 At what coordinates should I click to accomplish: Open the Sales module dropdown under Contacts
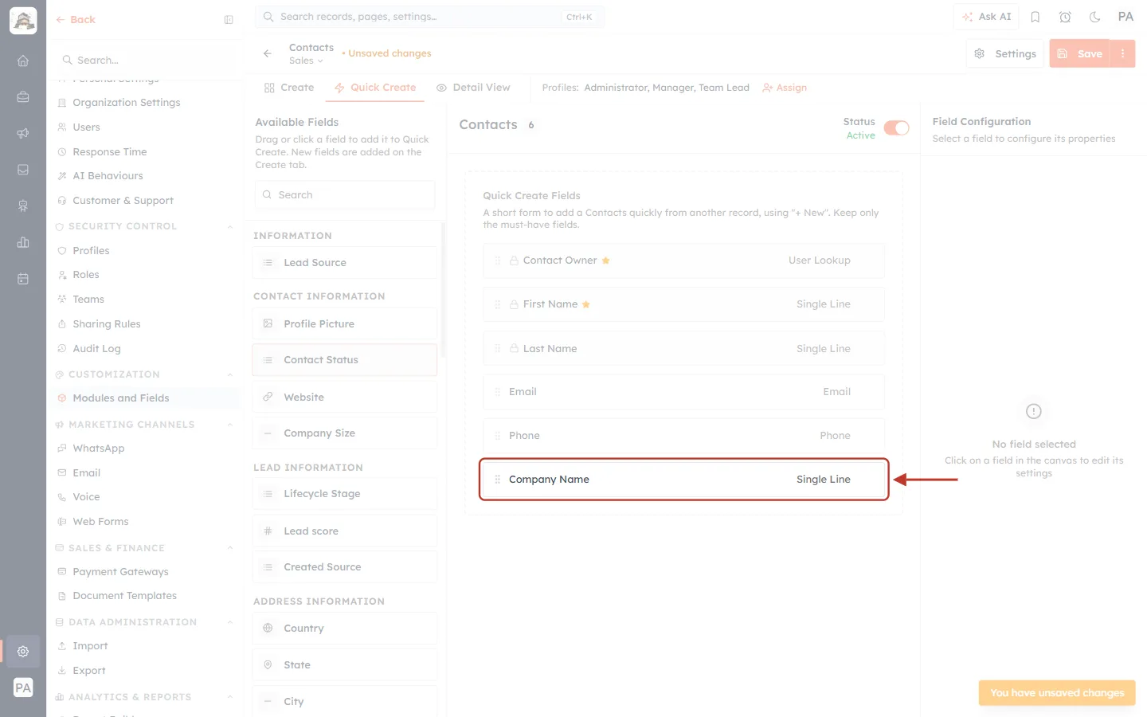(306, 61)
